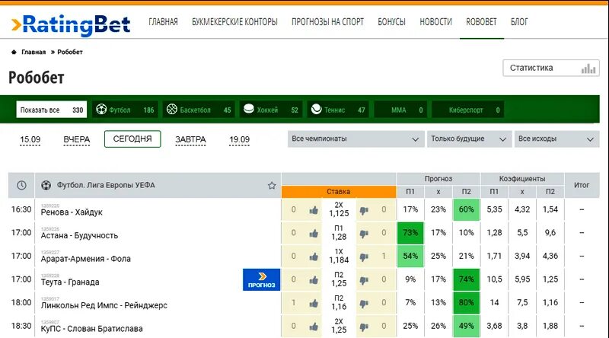This screenshot has width=609, height=338.
Task: Select the ВЧЕРА date tab
Action: 77,139
